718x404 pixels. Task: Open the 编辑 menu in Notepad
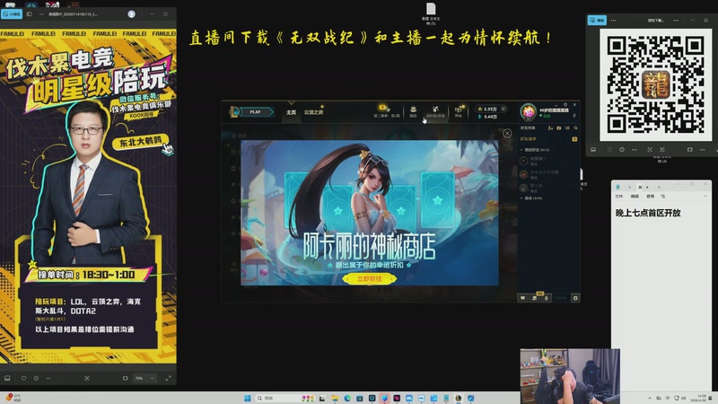[x=635, y=196]
